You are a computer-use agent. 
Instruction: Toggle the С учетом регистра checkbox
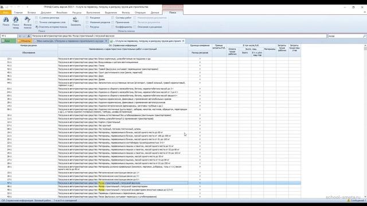[x=37, y=18]
